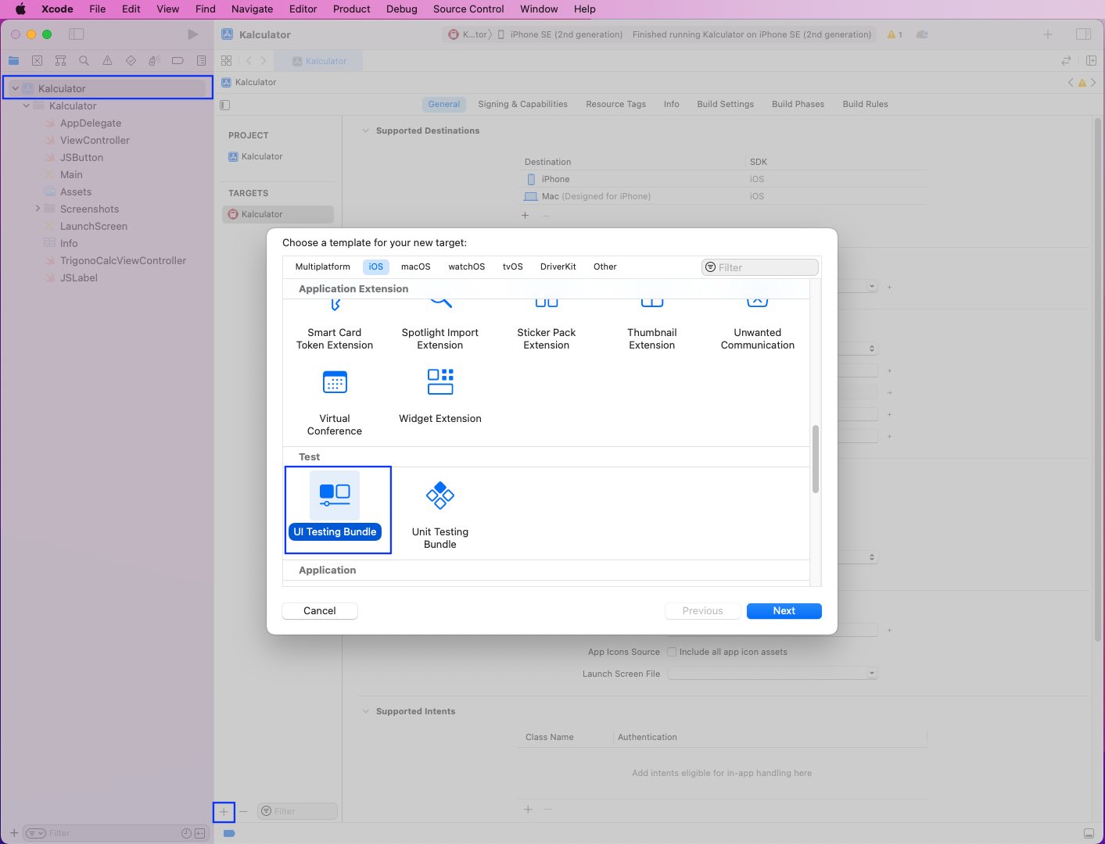
Task: Select the Virtual Conference template icon
Action: (335, 382)
